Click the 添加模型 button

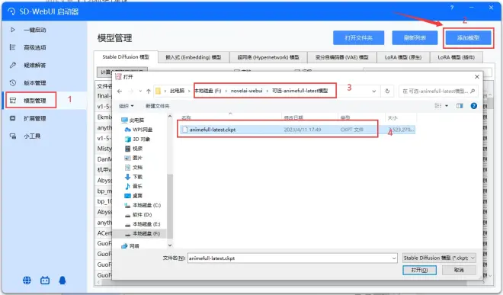[469, 38]
